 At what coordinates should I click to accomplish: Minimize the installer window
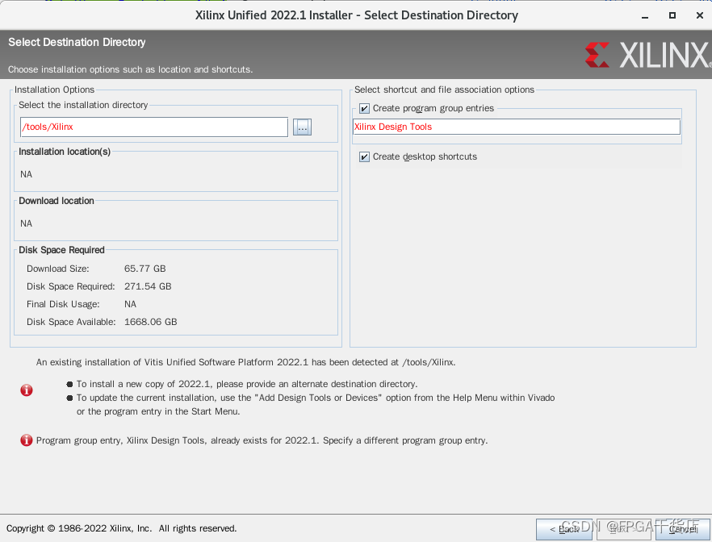point(645,16)
